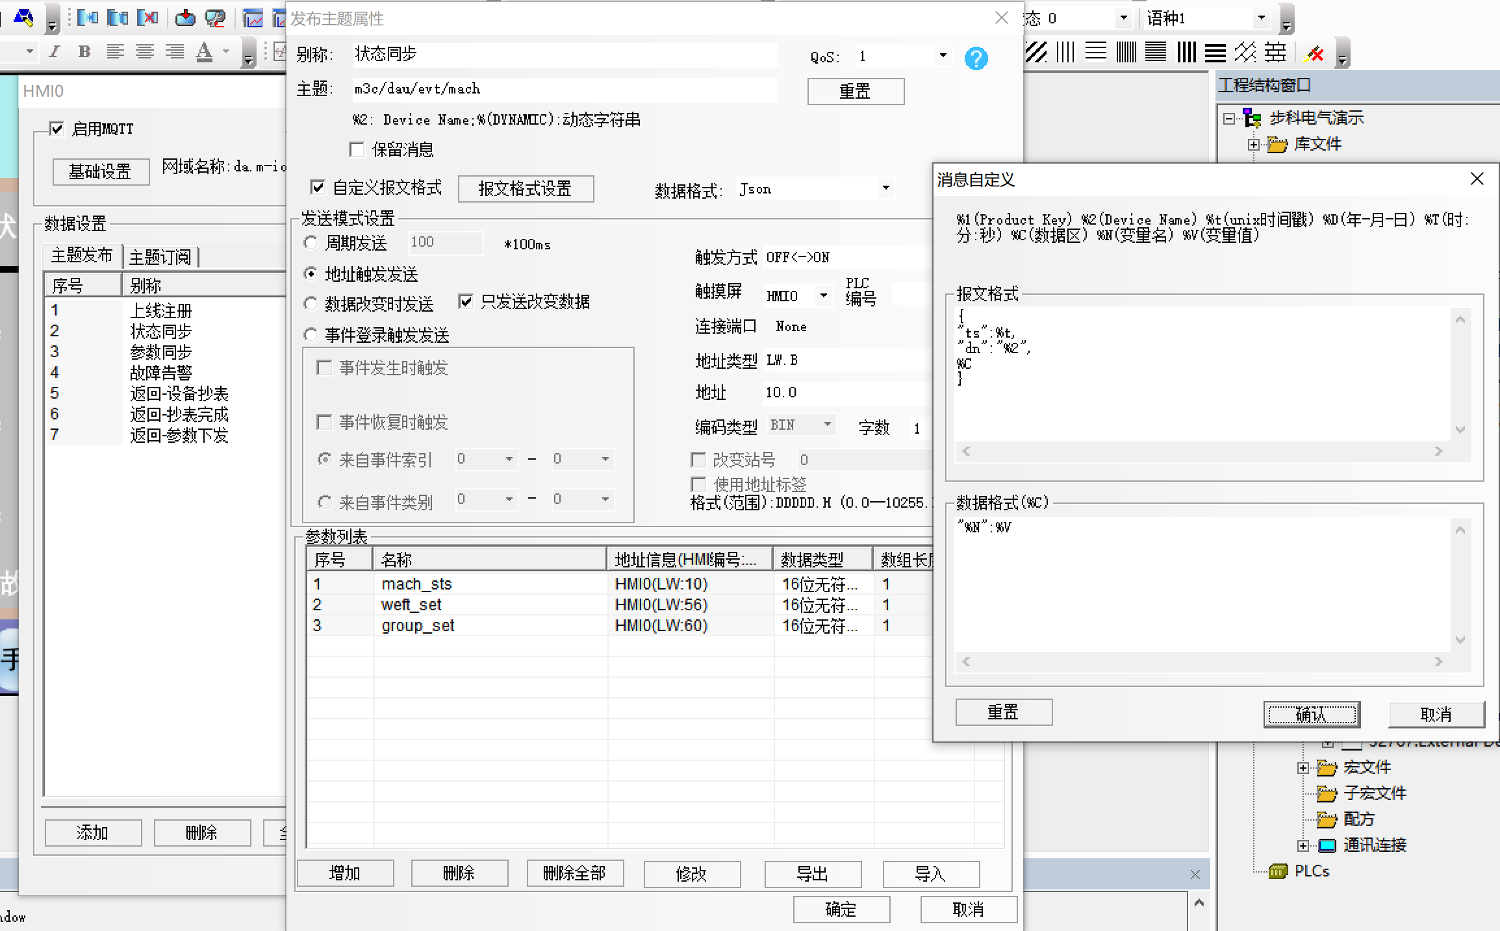Toggle bold text formatting

coord(84,51)
